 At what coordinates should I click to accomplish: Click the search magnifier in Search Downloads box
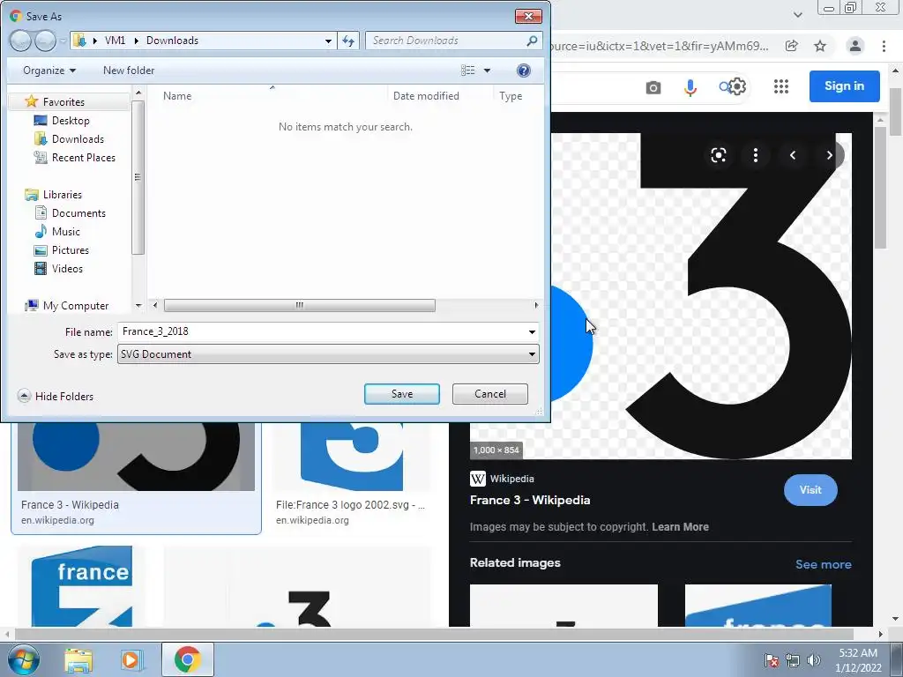click(x=532, y=41)
